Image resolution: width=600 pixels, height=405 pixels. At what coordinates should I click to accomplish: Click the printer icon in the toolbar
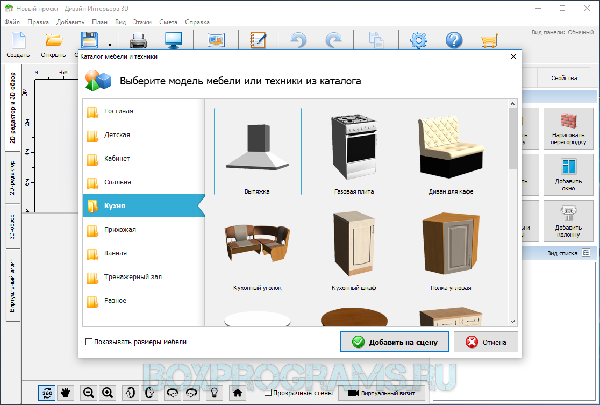click(138, 41)
